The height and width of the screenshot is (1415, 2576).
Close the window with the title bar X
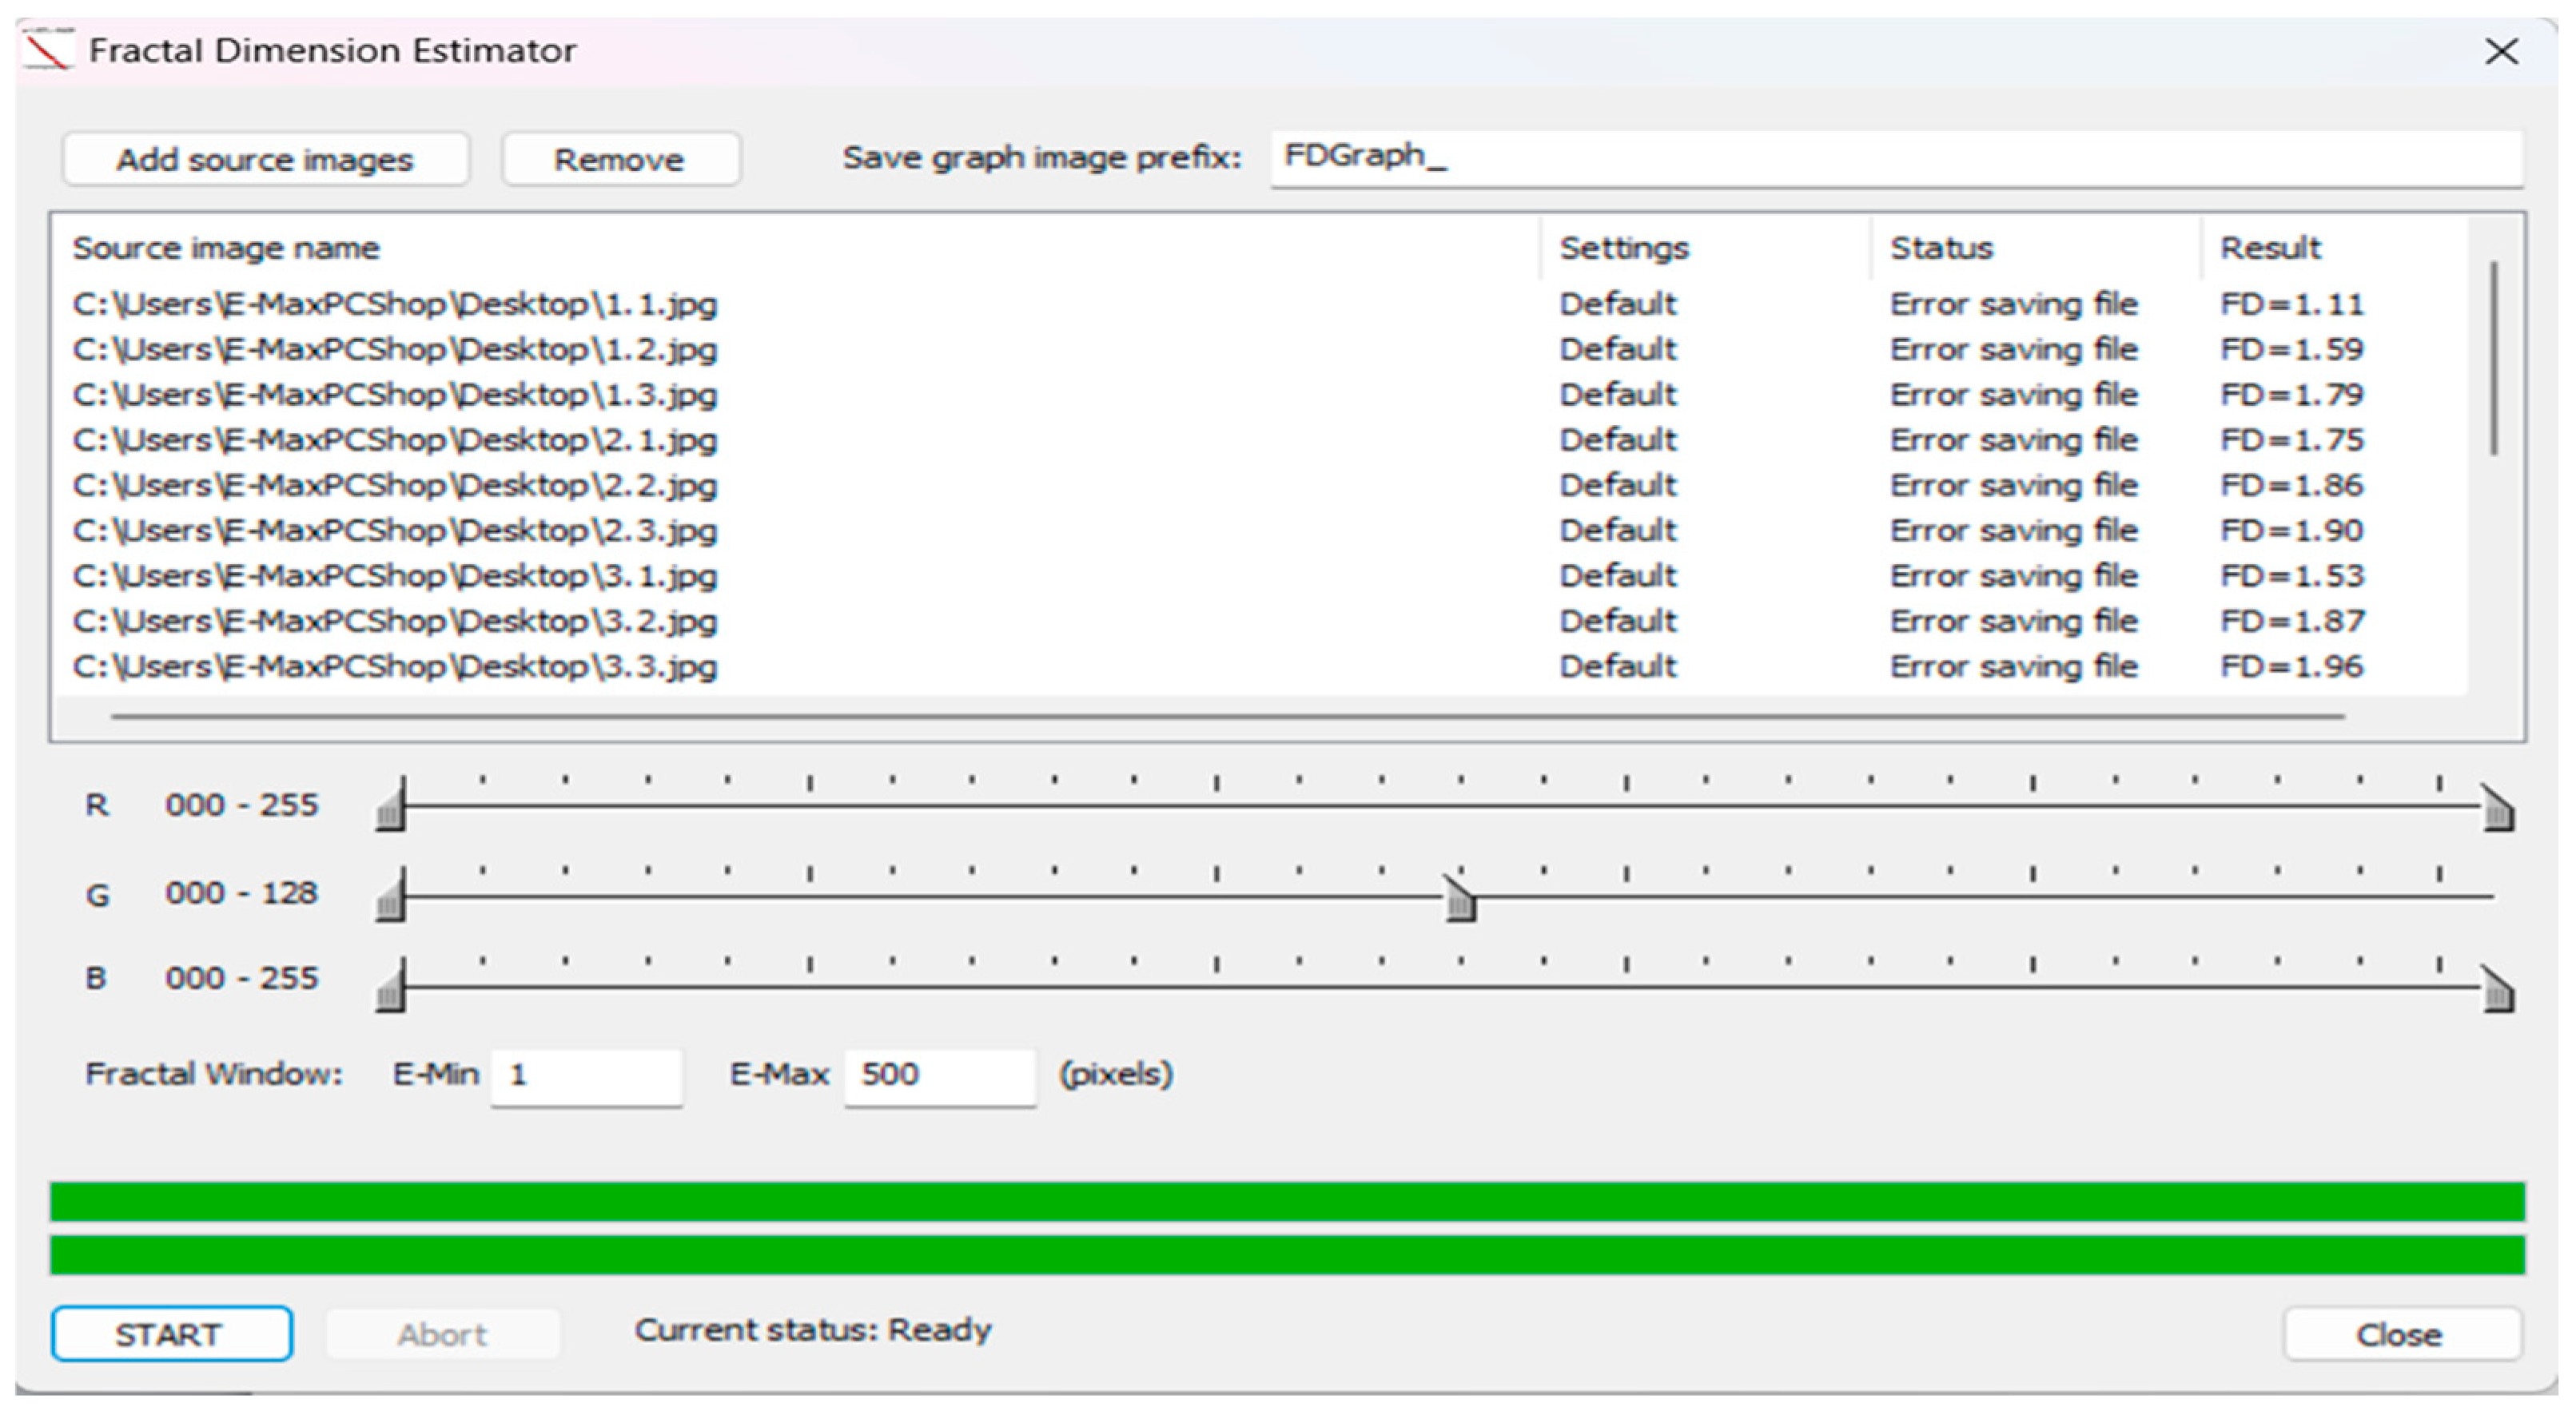pyautogui.click(x=2501, y=51)
